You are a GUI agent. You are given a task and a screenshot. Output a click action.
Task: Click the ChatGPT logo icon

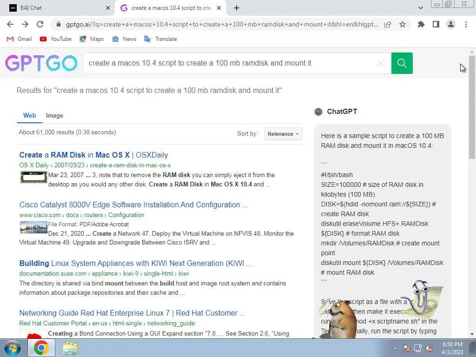318,112
